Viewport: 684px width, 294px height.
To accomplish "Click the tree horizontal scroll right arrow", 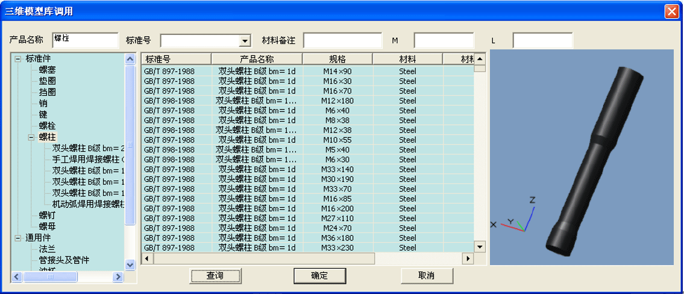I will tap(118, 277).
